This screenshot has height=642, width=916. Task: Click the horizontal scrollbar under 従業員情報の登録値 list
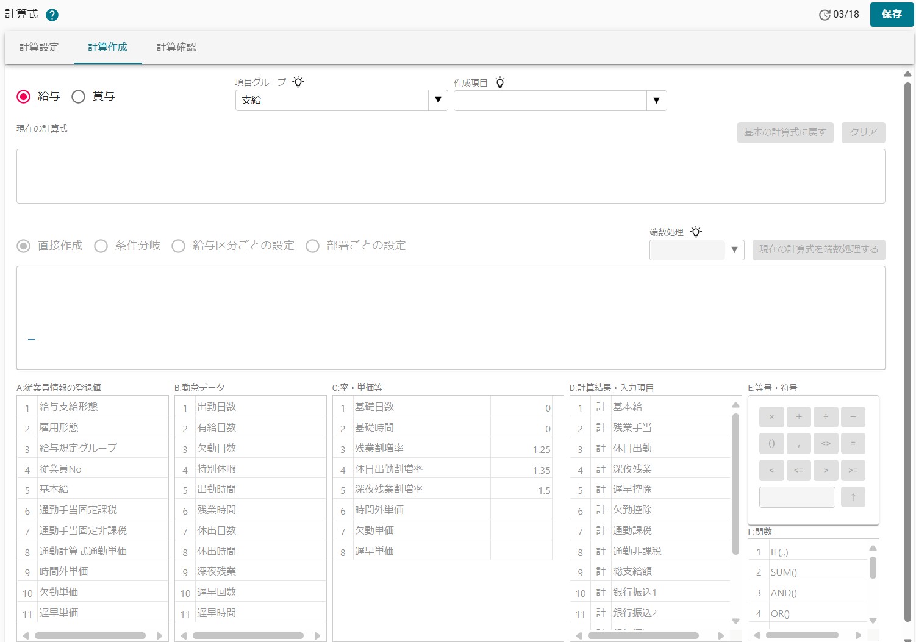tap(91, 635)
